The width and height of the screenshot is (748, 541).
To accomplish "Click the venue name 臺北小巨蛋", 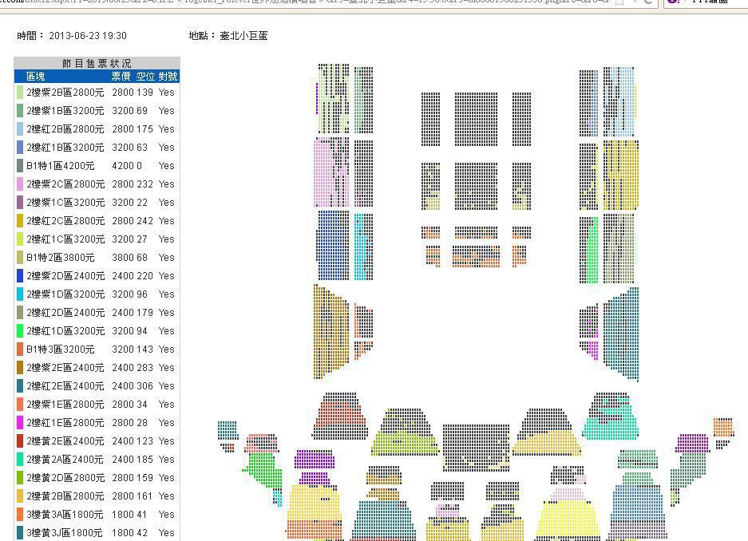I will coord(243,36).
